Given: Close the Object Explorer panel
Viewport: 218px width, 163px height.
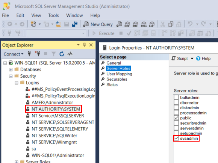Looking at the screenshot, I should (x=91, y=45).
